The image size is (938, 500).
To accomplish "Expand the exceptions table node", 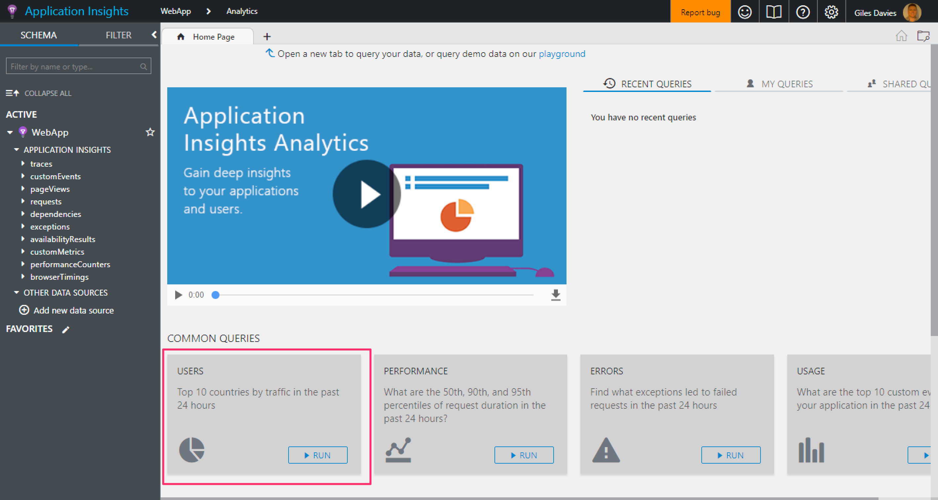I will (x=23, y=226).
